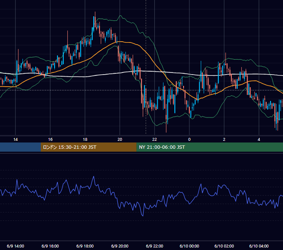283x250 pixels.
Task: Click the 20 hour label on price chart axis
Action: tap(120, 140)
